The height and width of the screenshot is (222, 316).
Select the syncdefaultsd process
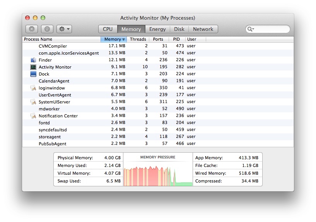pos(53,130)
